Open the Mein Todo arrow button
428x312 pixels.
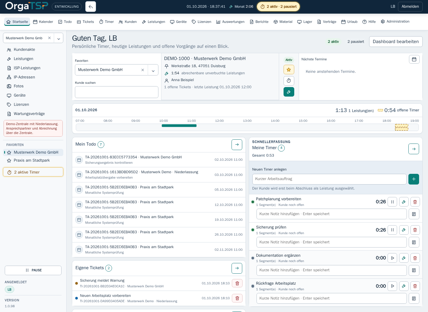coord(237,145)
